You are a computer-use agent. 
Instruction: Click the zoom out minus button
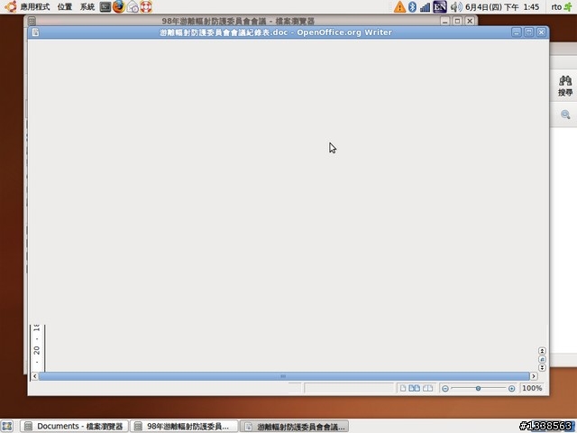tap(444, 389)
